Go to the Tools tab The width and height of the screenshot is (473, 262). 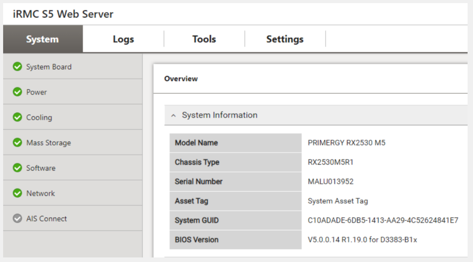(x=204, y=39)
